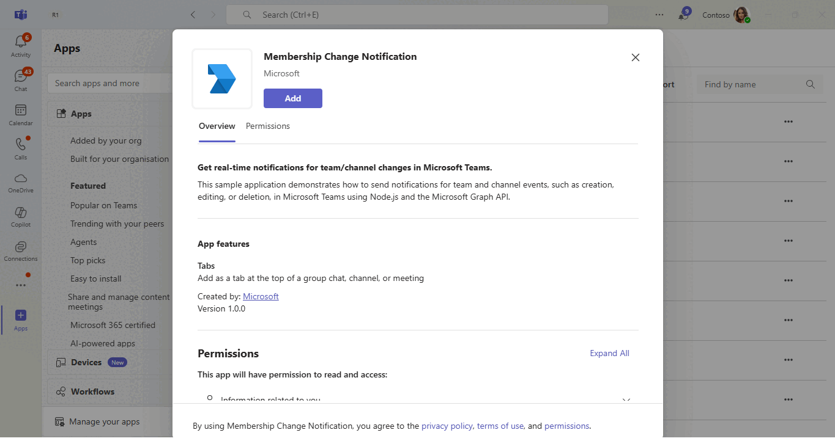Open OneDrive from the left rail

pos(21,183)
